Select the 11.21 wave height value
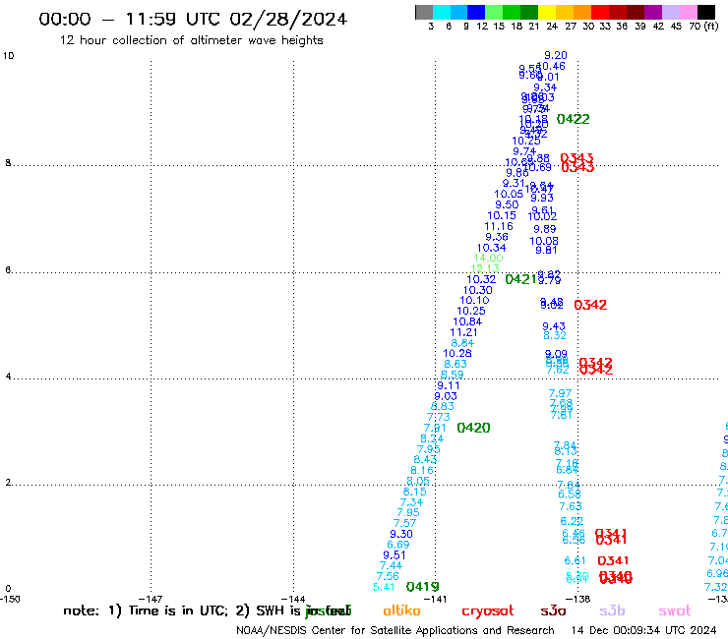The height and width of the screenshot is (639, 728). click(x=463, y=332)
